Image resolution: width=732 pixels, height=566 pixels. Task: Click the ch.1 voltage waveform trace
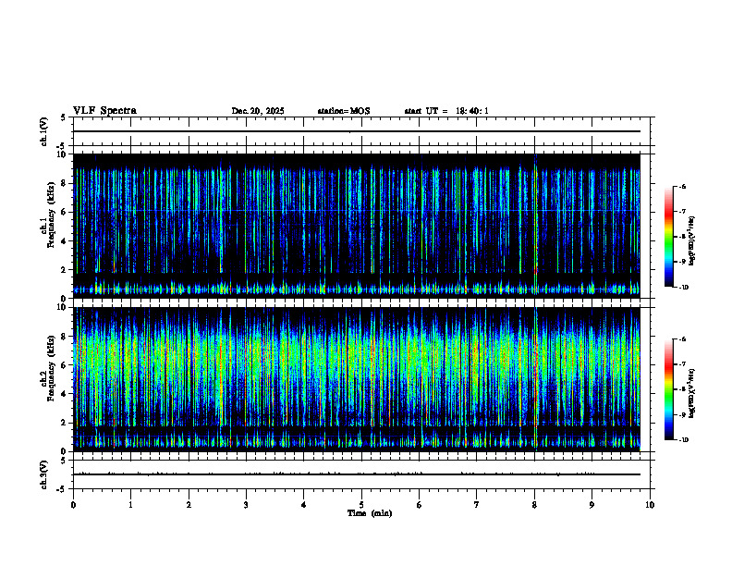pos(357,131)
